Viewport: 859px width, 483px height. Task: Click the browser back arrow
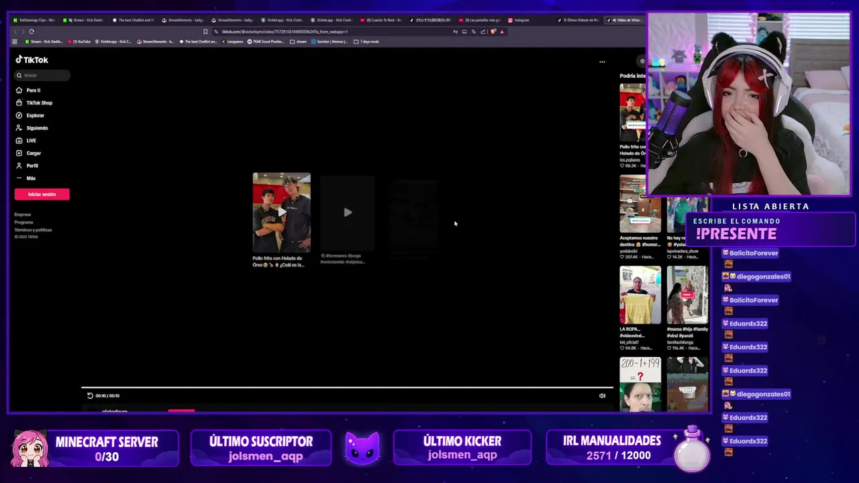[15, 32]
